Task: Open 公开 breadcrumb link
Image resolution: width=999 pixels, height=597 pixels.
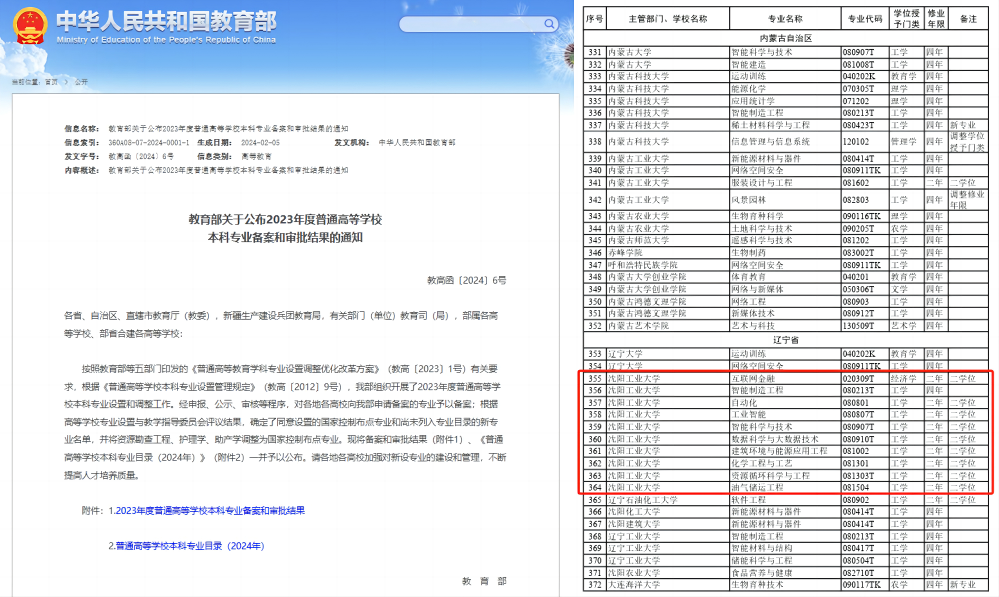Action: coord(81,82)
